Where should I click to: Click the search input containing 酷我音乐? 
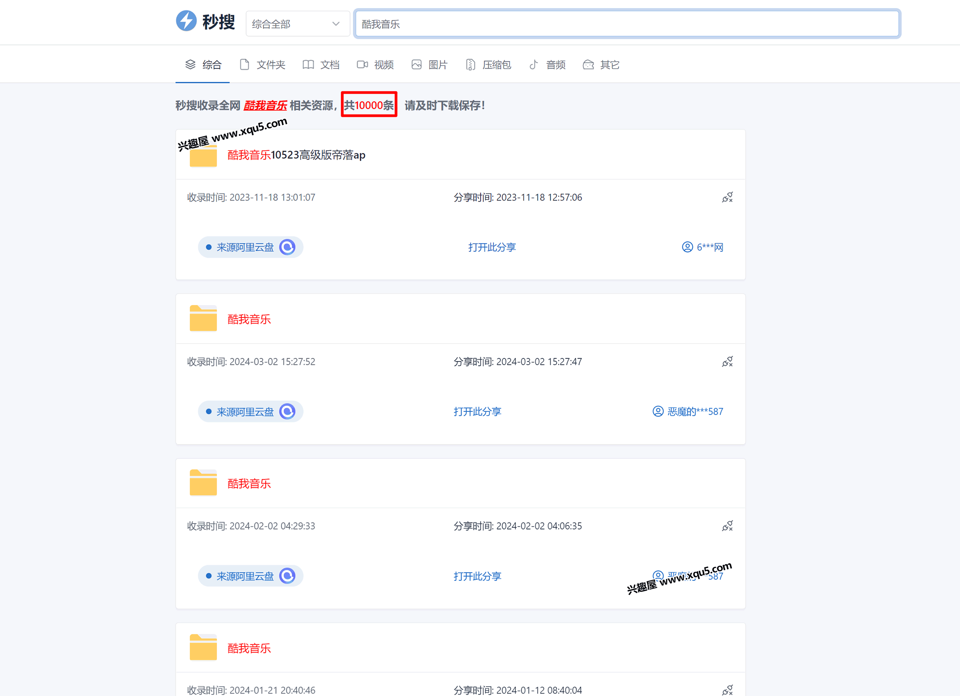point(627,24)
